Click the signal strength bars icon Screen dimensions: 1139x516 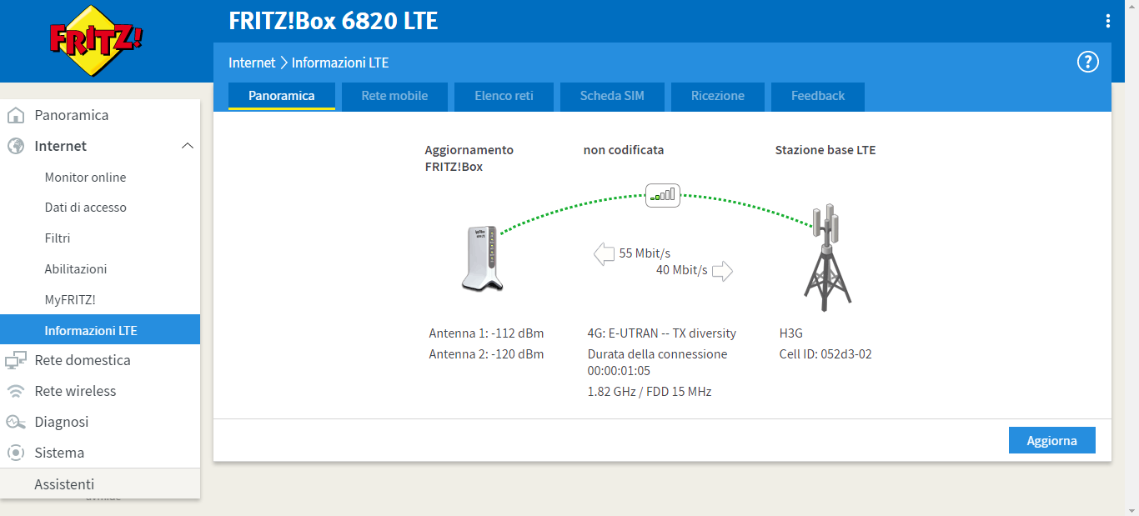[x=663, y=196]
